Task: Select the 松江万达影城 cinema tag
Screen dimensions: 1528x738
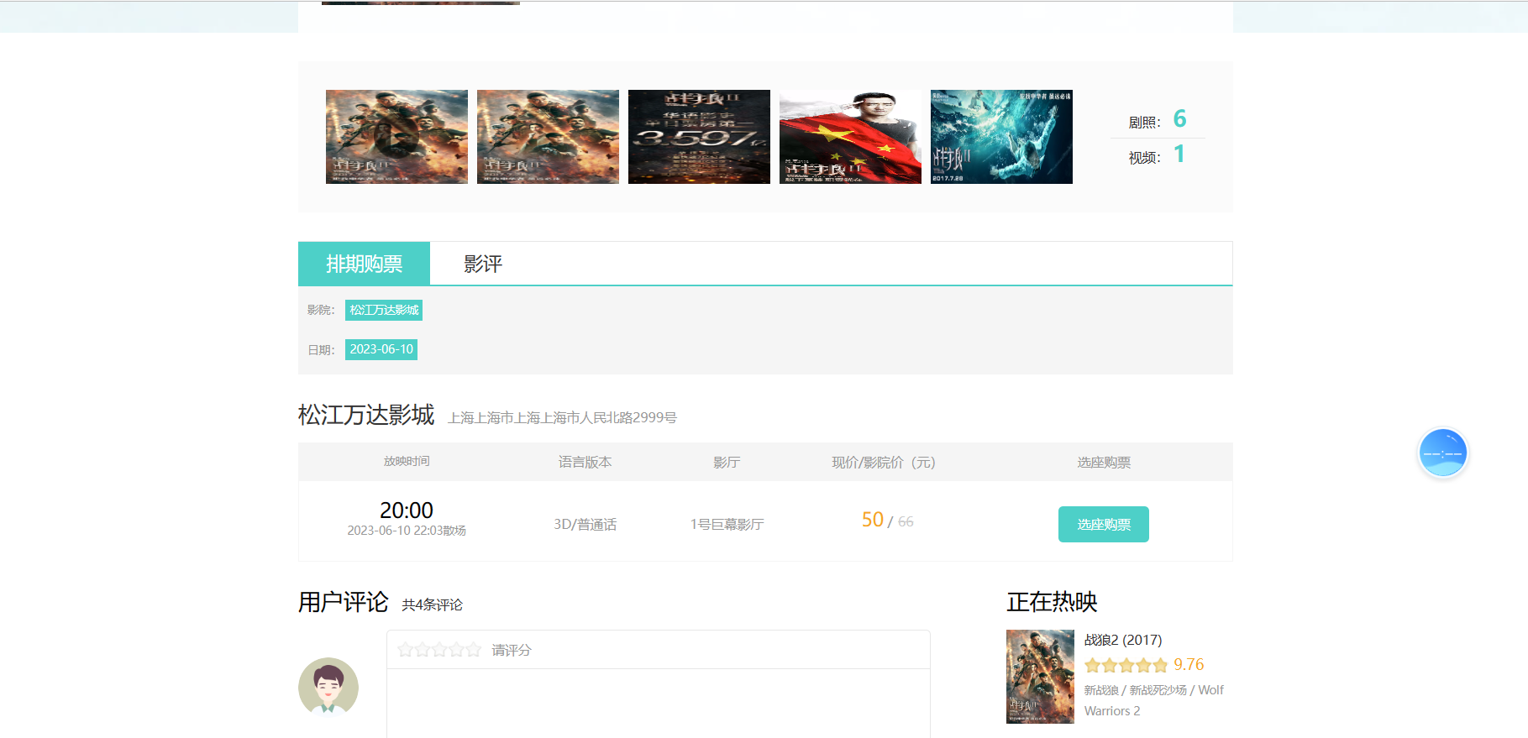Action: (384, 310)
